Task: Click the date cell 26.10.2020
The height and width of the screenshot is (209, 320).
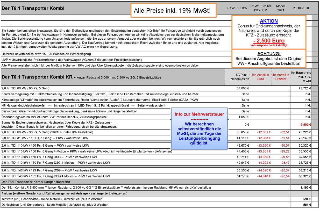Action: pyautogui.click(x=301, y=8)
